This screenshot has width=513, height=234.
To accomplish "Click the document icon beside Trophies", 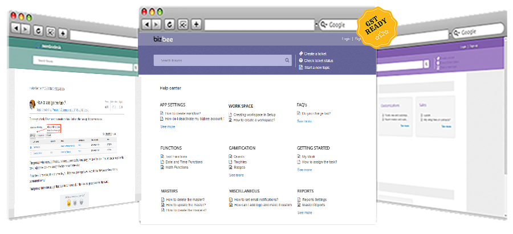I will tap(231, 162).
